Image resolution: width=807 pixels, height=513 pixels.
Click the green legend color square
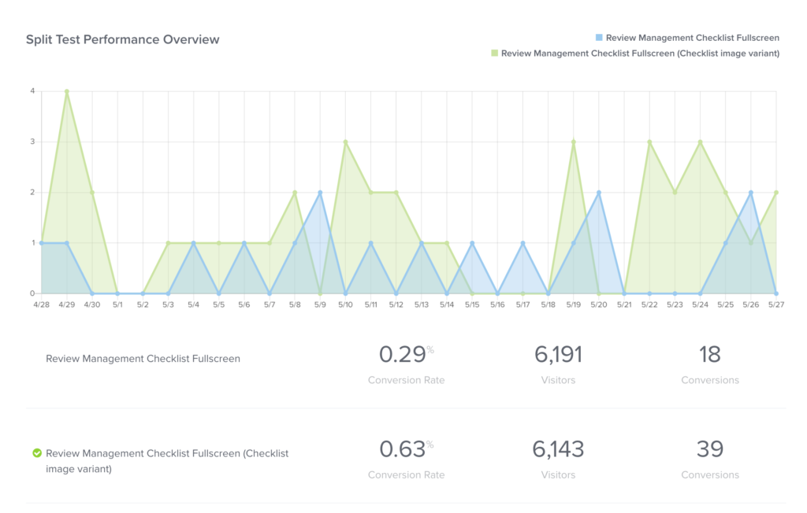(494, 53)
